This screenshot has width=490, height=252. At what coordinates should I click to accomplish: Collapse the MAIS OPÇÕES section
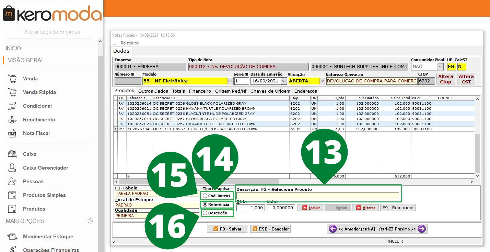pyautogui.click(x=90, y=221)
